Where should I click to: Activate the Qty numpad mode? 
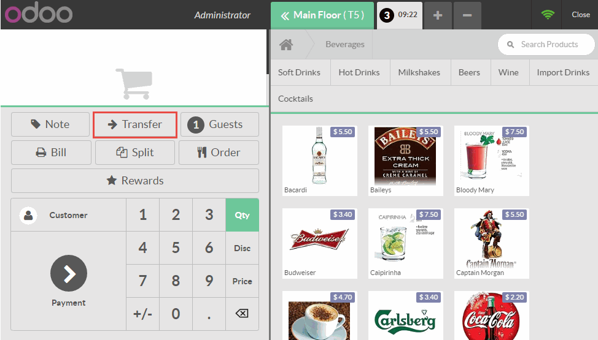(x=242, y=215)
